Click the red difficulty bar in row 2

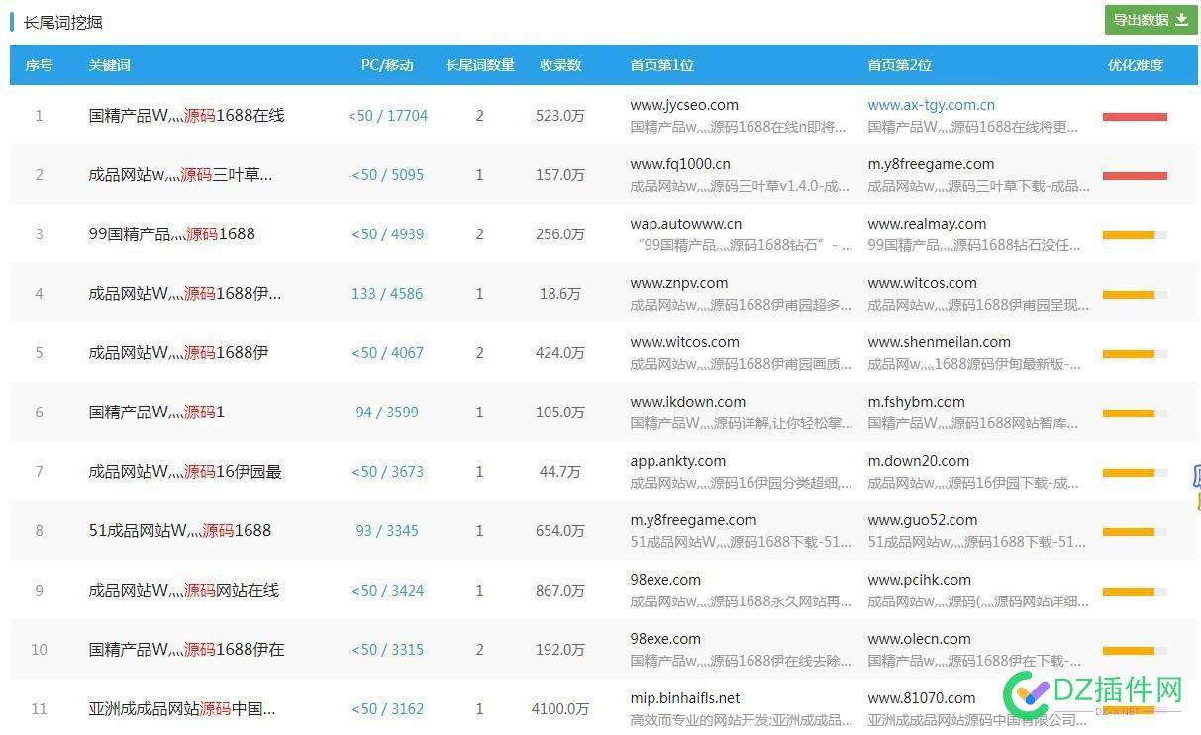pos(1135,176)
